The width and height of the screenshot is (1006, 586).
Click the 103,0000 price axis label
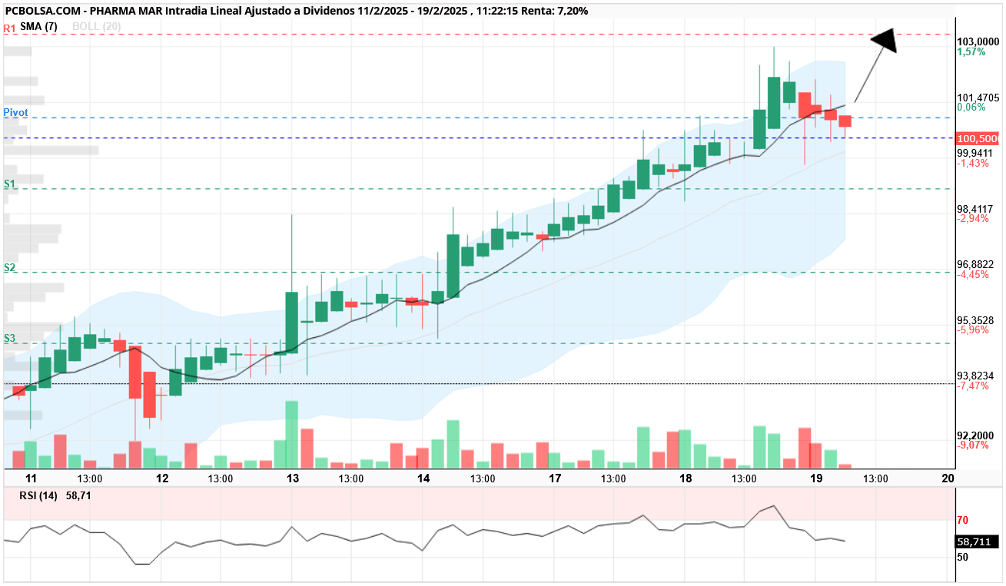978,41
